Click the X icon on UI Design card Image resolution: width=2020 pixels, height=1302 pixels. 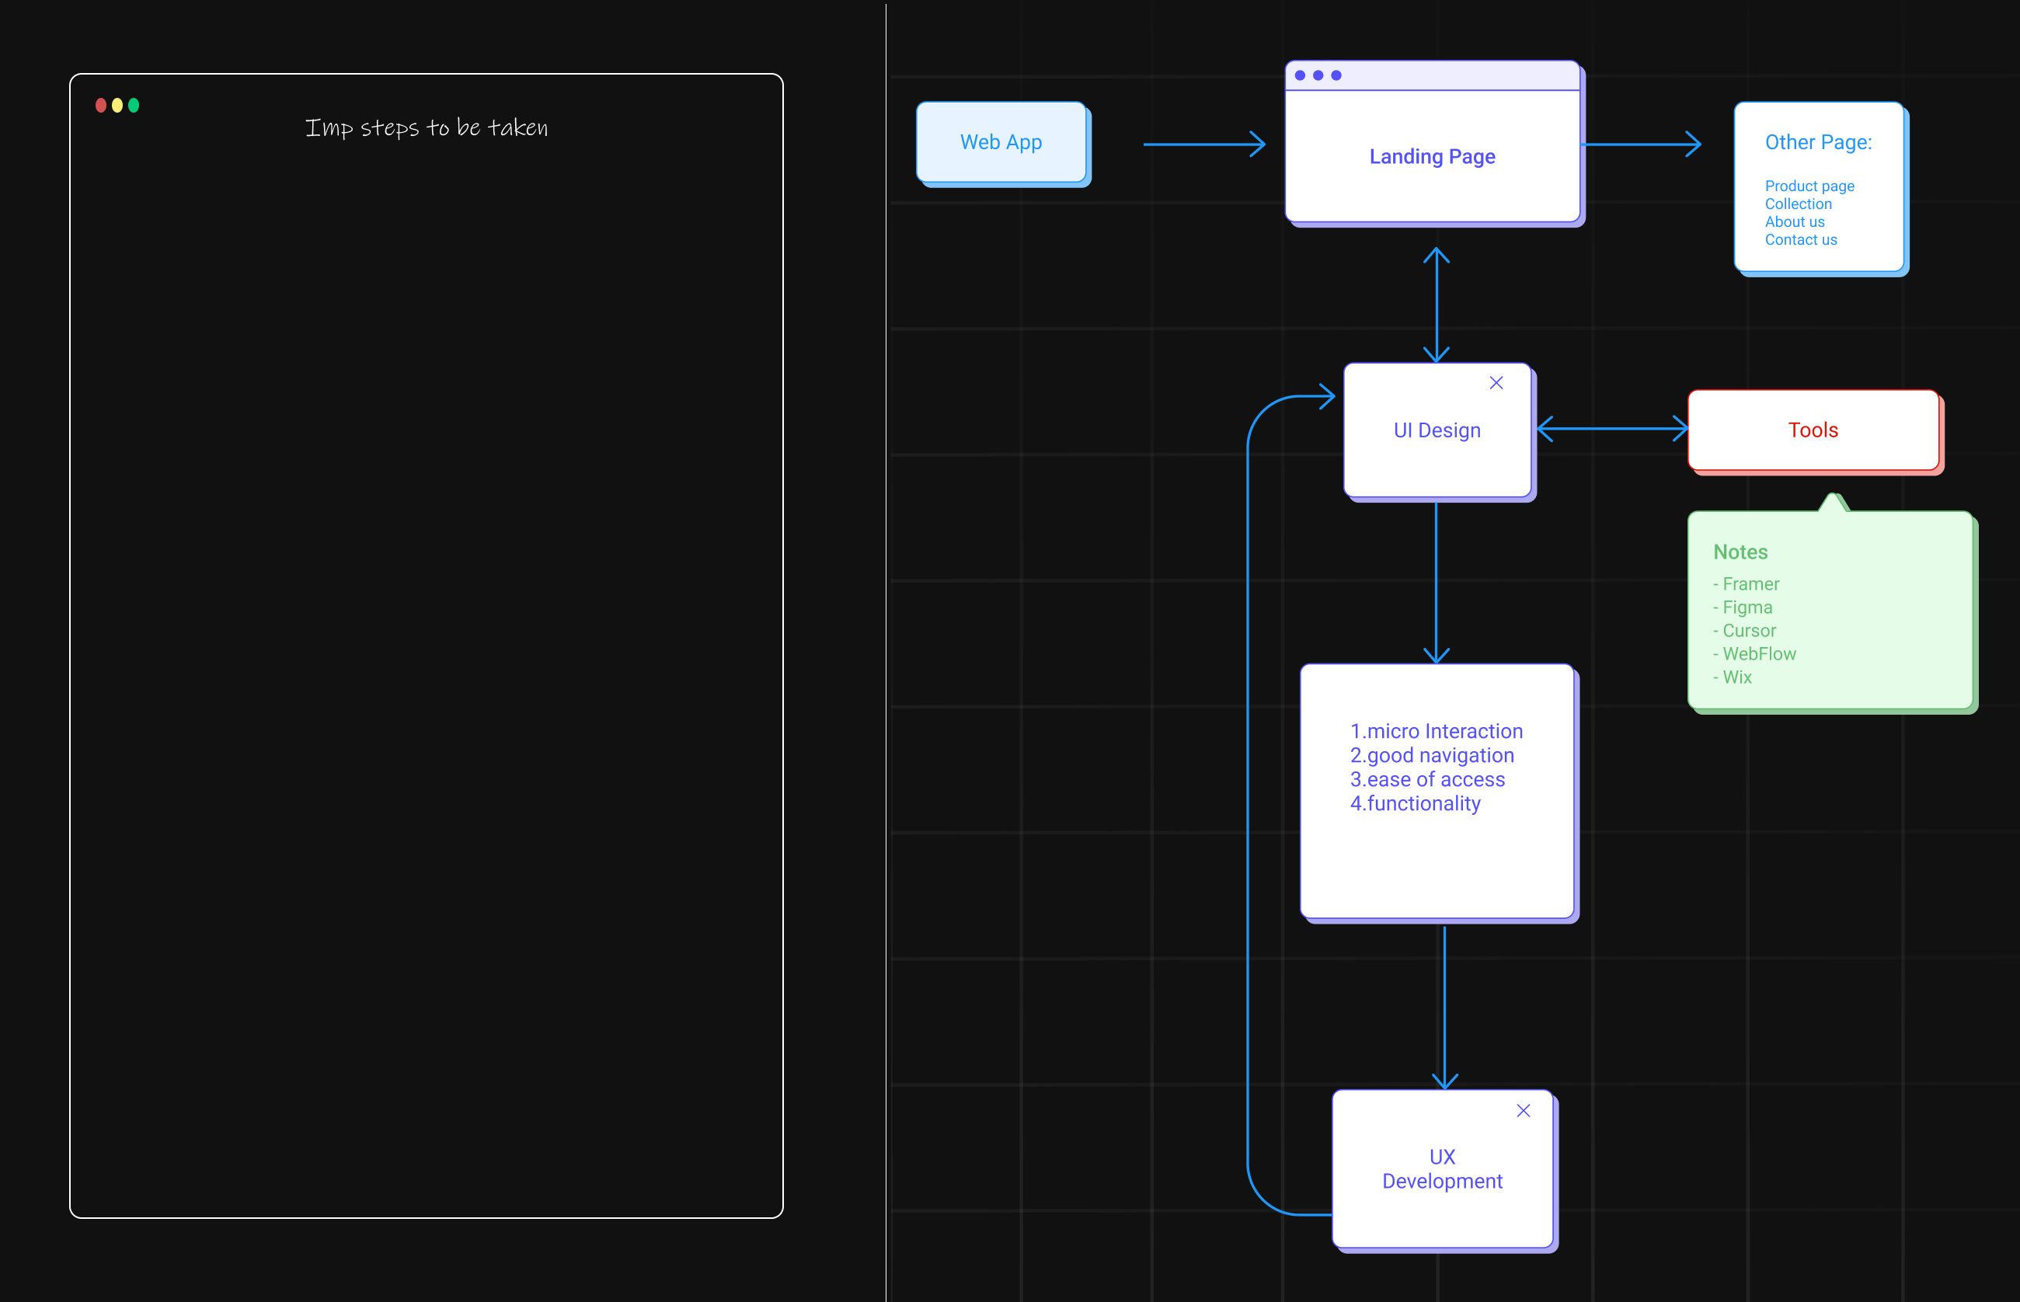click(x=1496, y=383)
